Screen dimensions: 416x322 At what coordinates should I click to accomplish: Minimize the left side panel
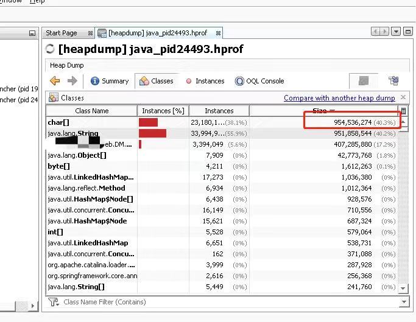[x=32, y=33]
